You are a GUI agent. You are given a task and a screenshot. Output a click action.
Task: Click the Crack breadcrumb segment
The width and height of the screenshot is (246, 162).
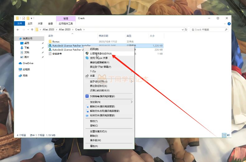(78, 30)
